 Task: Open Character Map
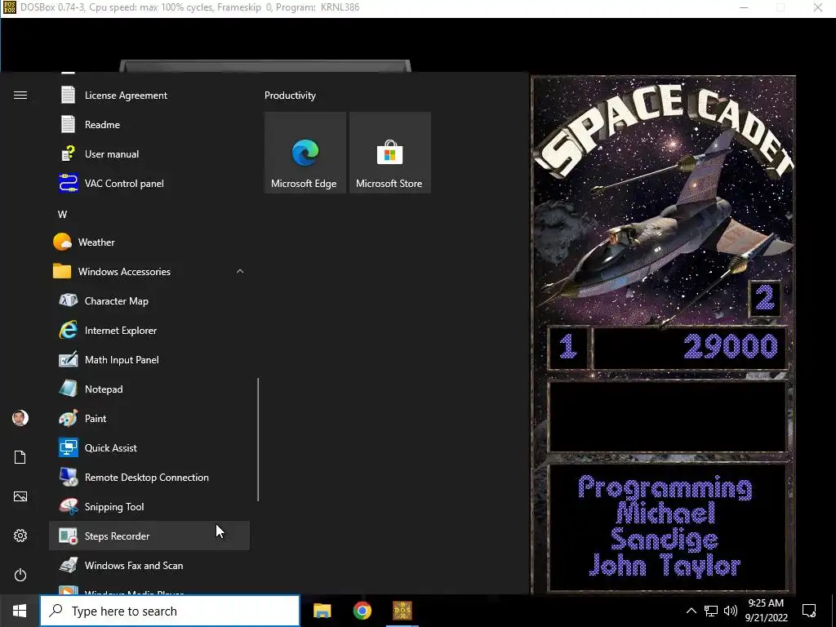pyautogui.click(x=149, y=300)
